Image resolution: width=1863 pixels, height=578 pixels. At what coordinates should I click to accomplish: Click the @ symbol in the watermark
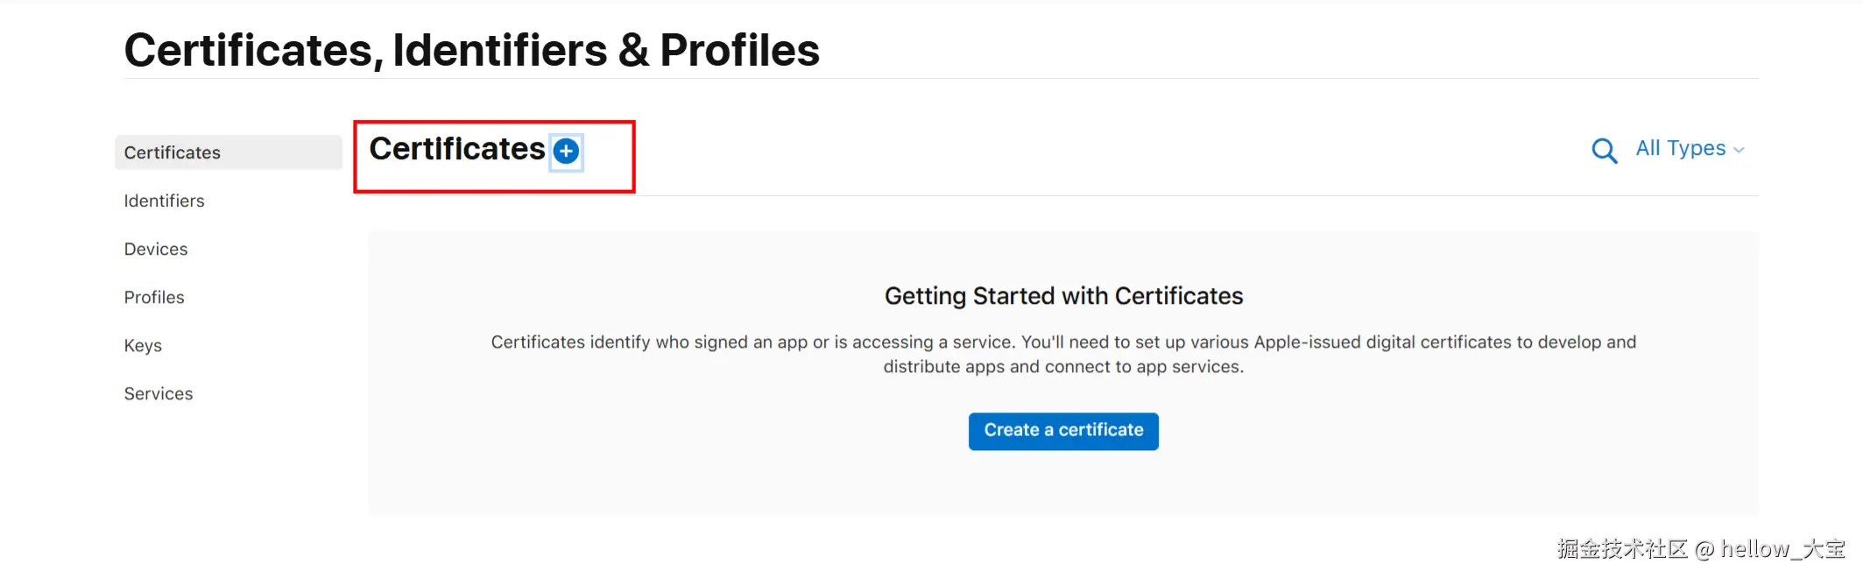point(1704,550)
